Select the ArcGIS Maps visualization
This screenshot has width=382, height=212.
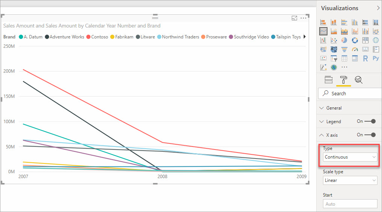[x=334, y=67]
